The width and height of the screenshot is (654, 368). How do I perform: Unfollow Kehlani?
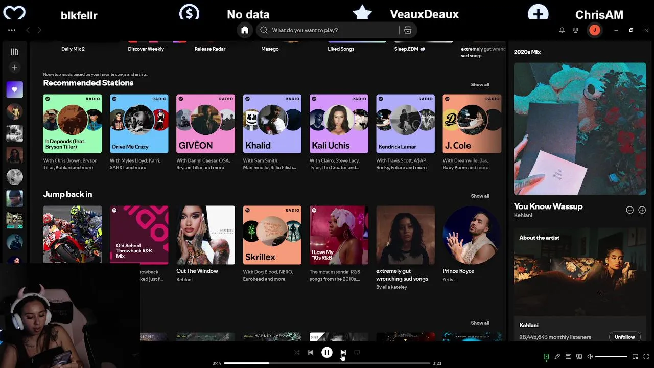click(624, 337)
